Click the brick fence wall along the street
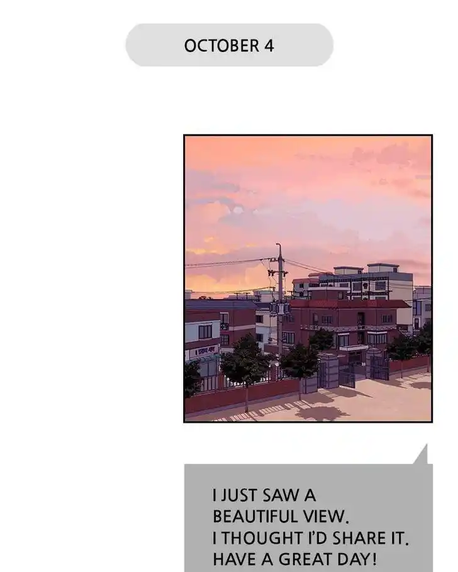This screenshot has height=572, width=458. coord(241,395)
